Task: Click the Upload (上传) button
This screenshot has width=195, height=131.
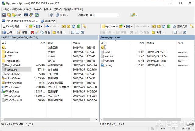Action: coord(7,32)
